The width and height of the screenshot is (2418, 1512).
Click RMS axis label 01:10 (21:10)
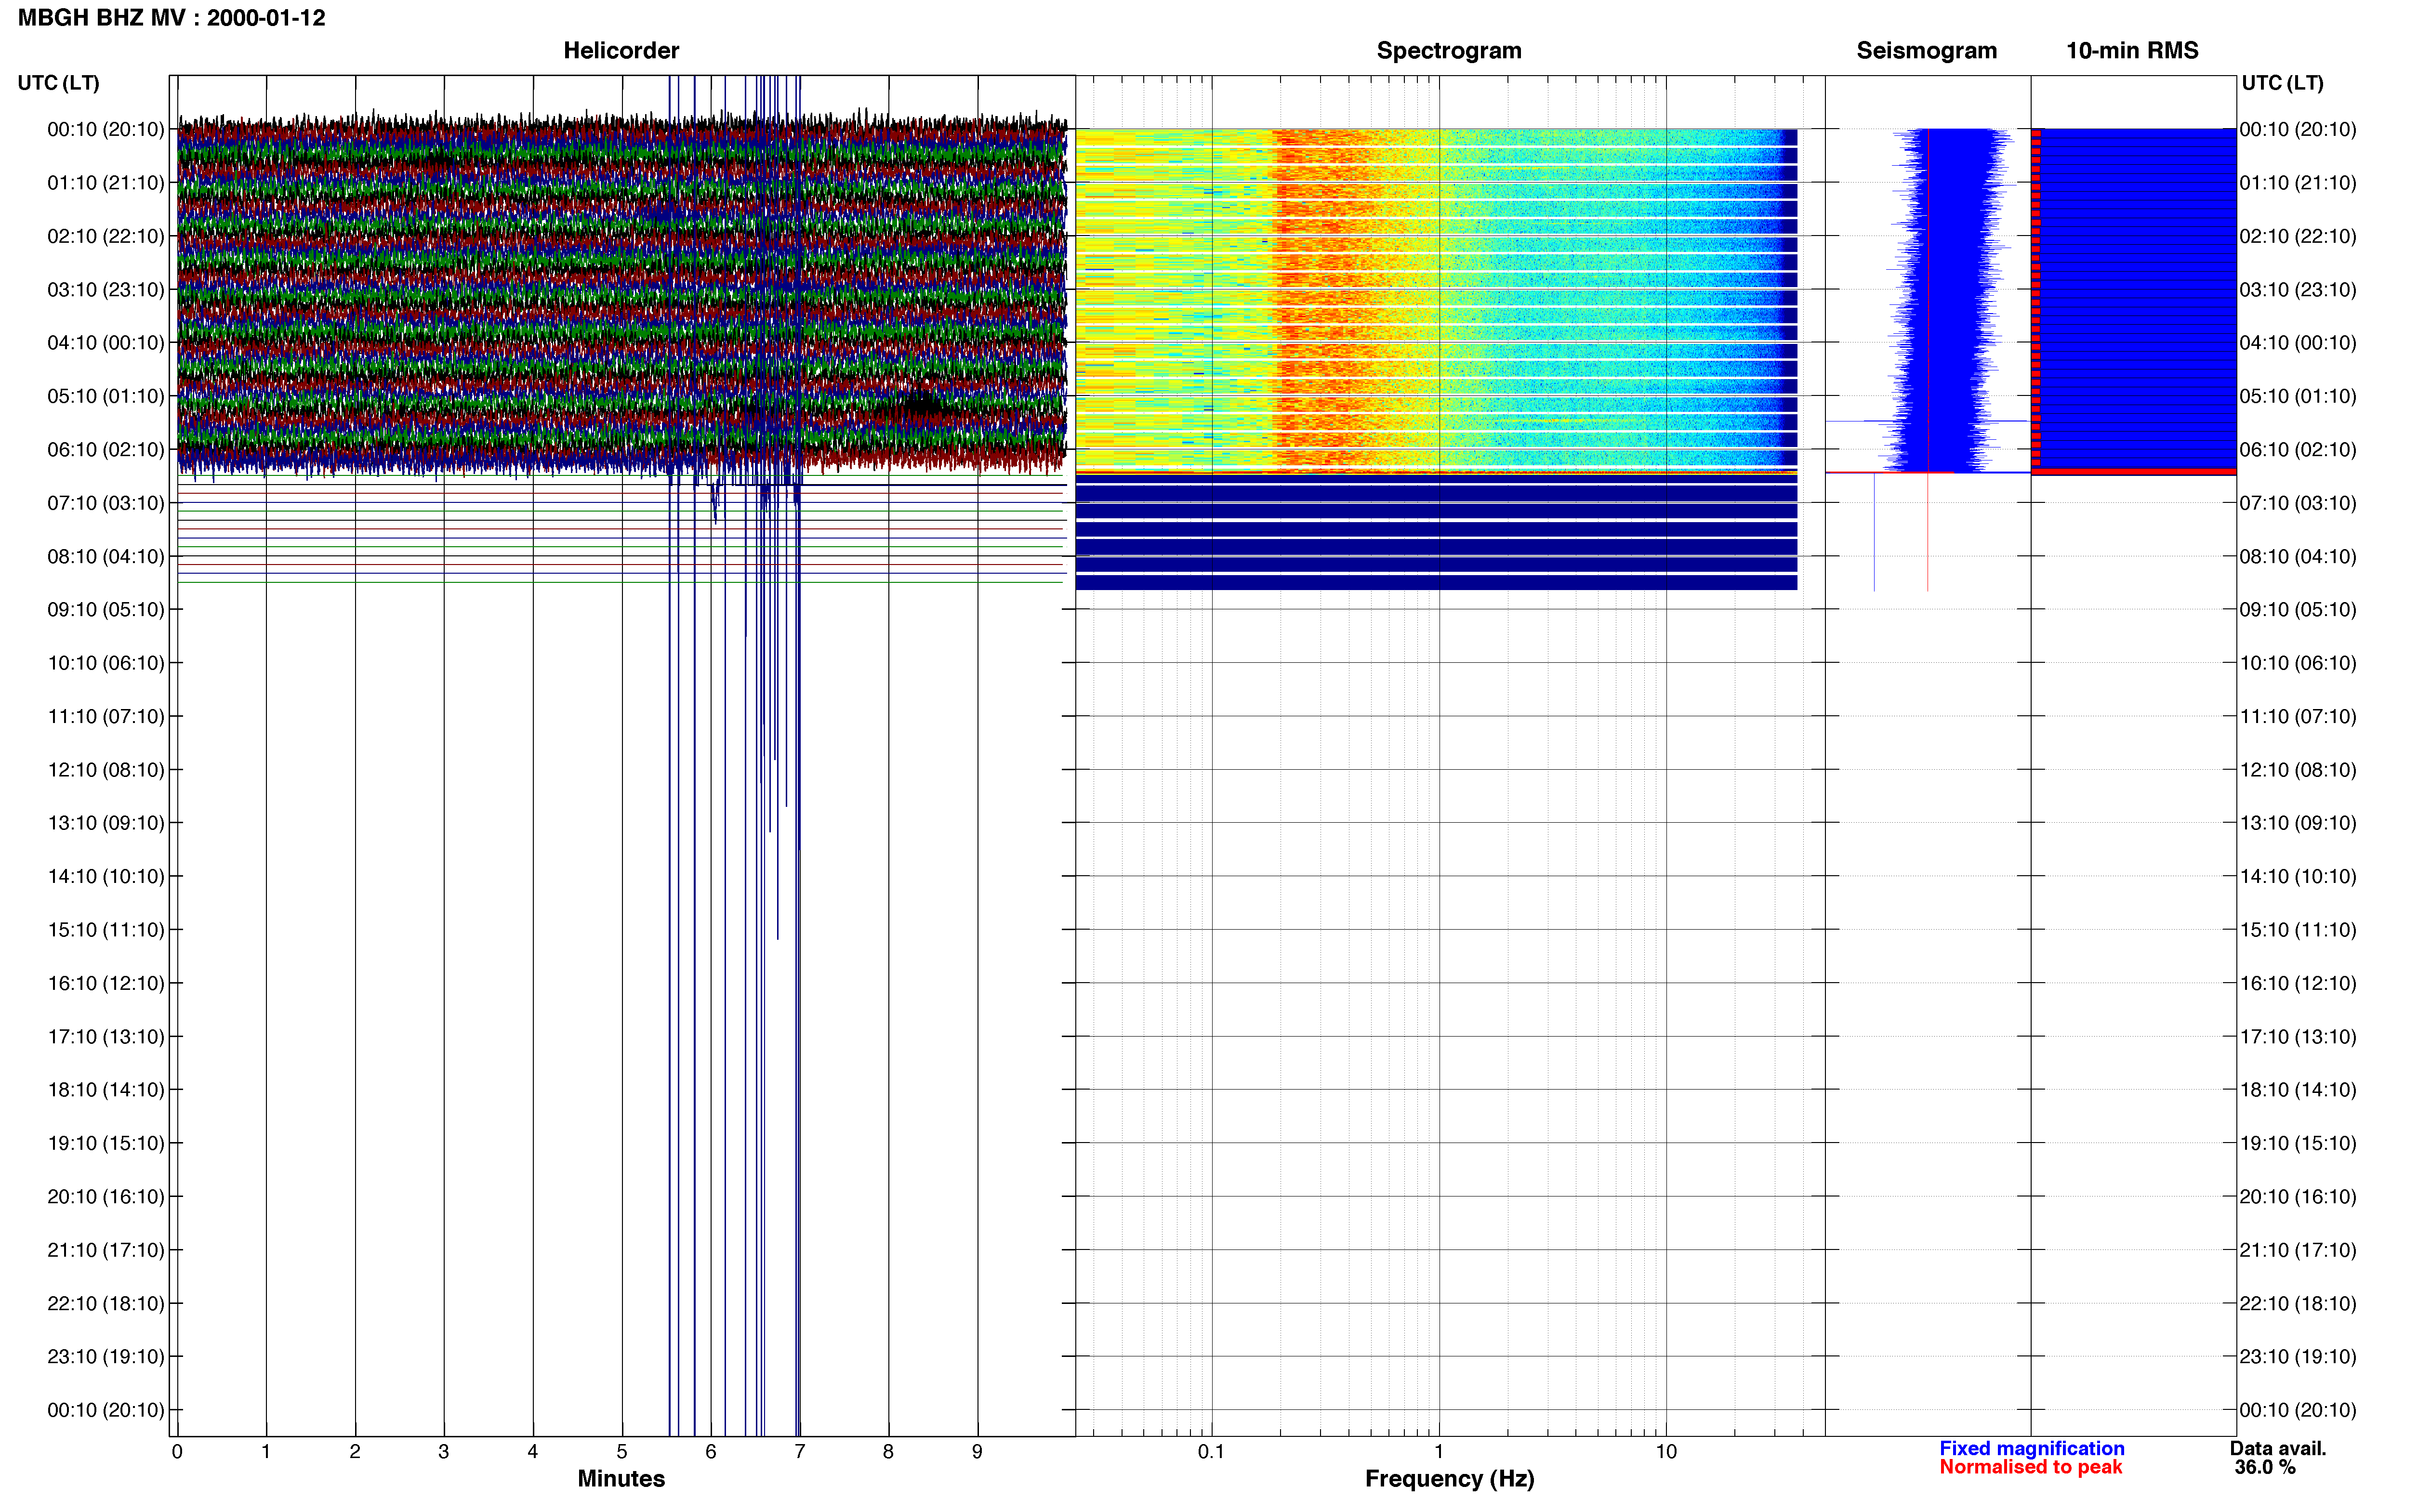(2298, 183)
